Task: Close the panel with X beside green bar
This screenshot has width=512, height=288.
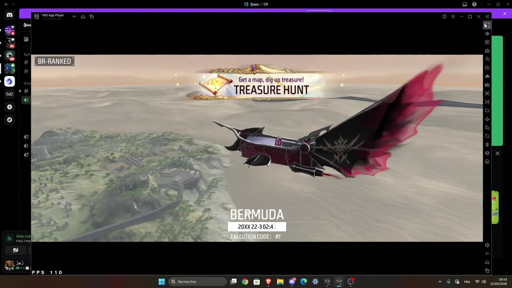Action: 498,153
